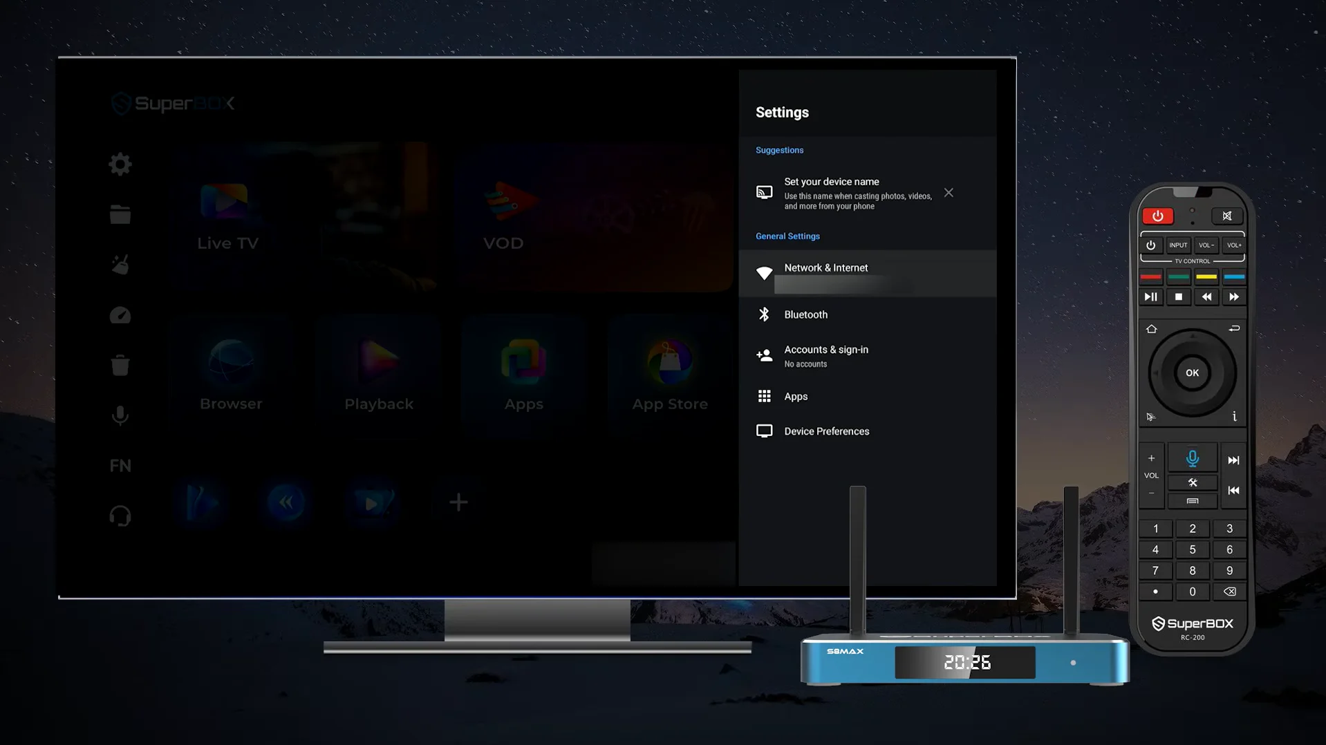The width and height of the screenshot is (1326, 745).
Task: Click the back arrow button on remote
Action: (1234, 329)
